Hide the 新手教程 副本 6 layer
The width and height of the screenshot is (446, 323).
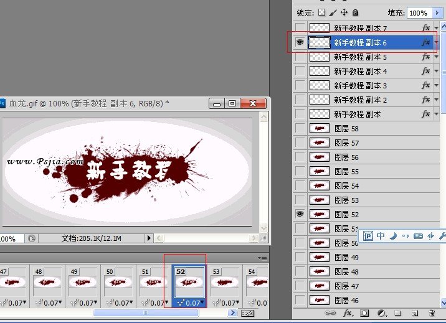300,42
